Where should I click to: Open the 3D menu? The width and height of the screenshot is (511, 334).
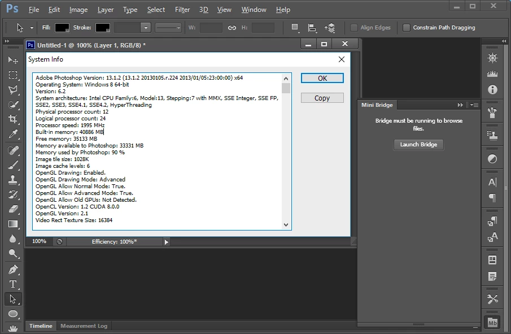pyautogui.click(x=204, y=10)
